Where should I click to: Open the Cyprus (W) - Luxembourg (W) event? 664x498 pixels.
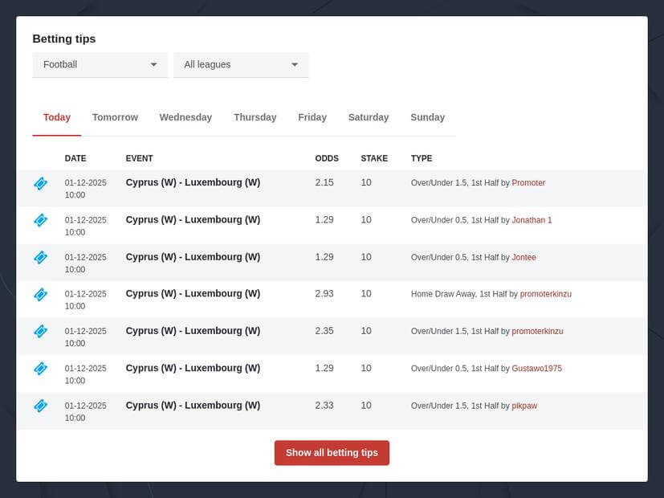coord(193,183)
